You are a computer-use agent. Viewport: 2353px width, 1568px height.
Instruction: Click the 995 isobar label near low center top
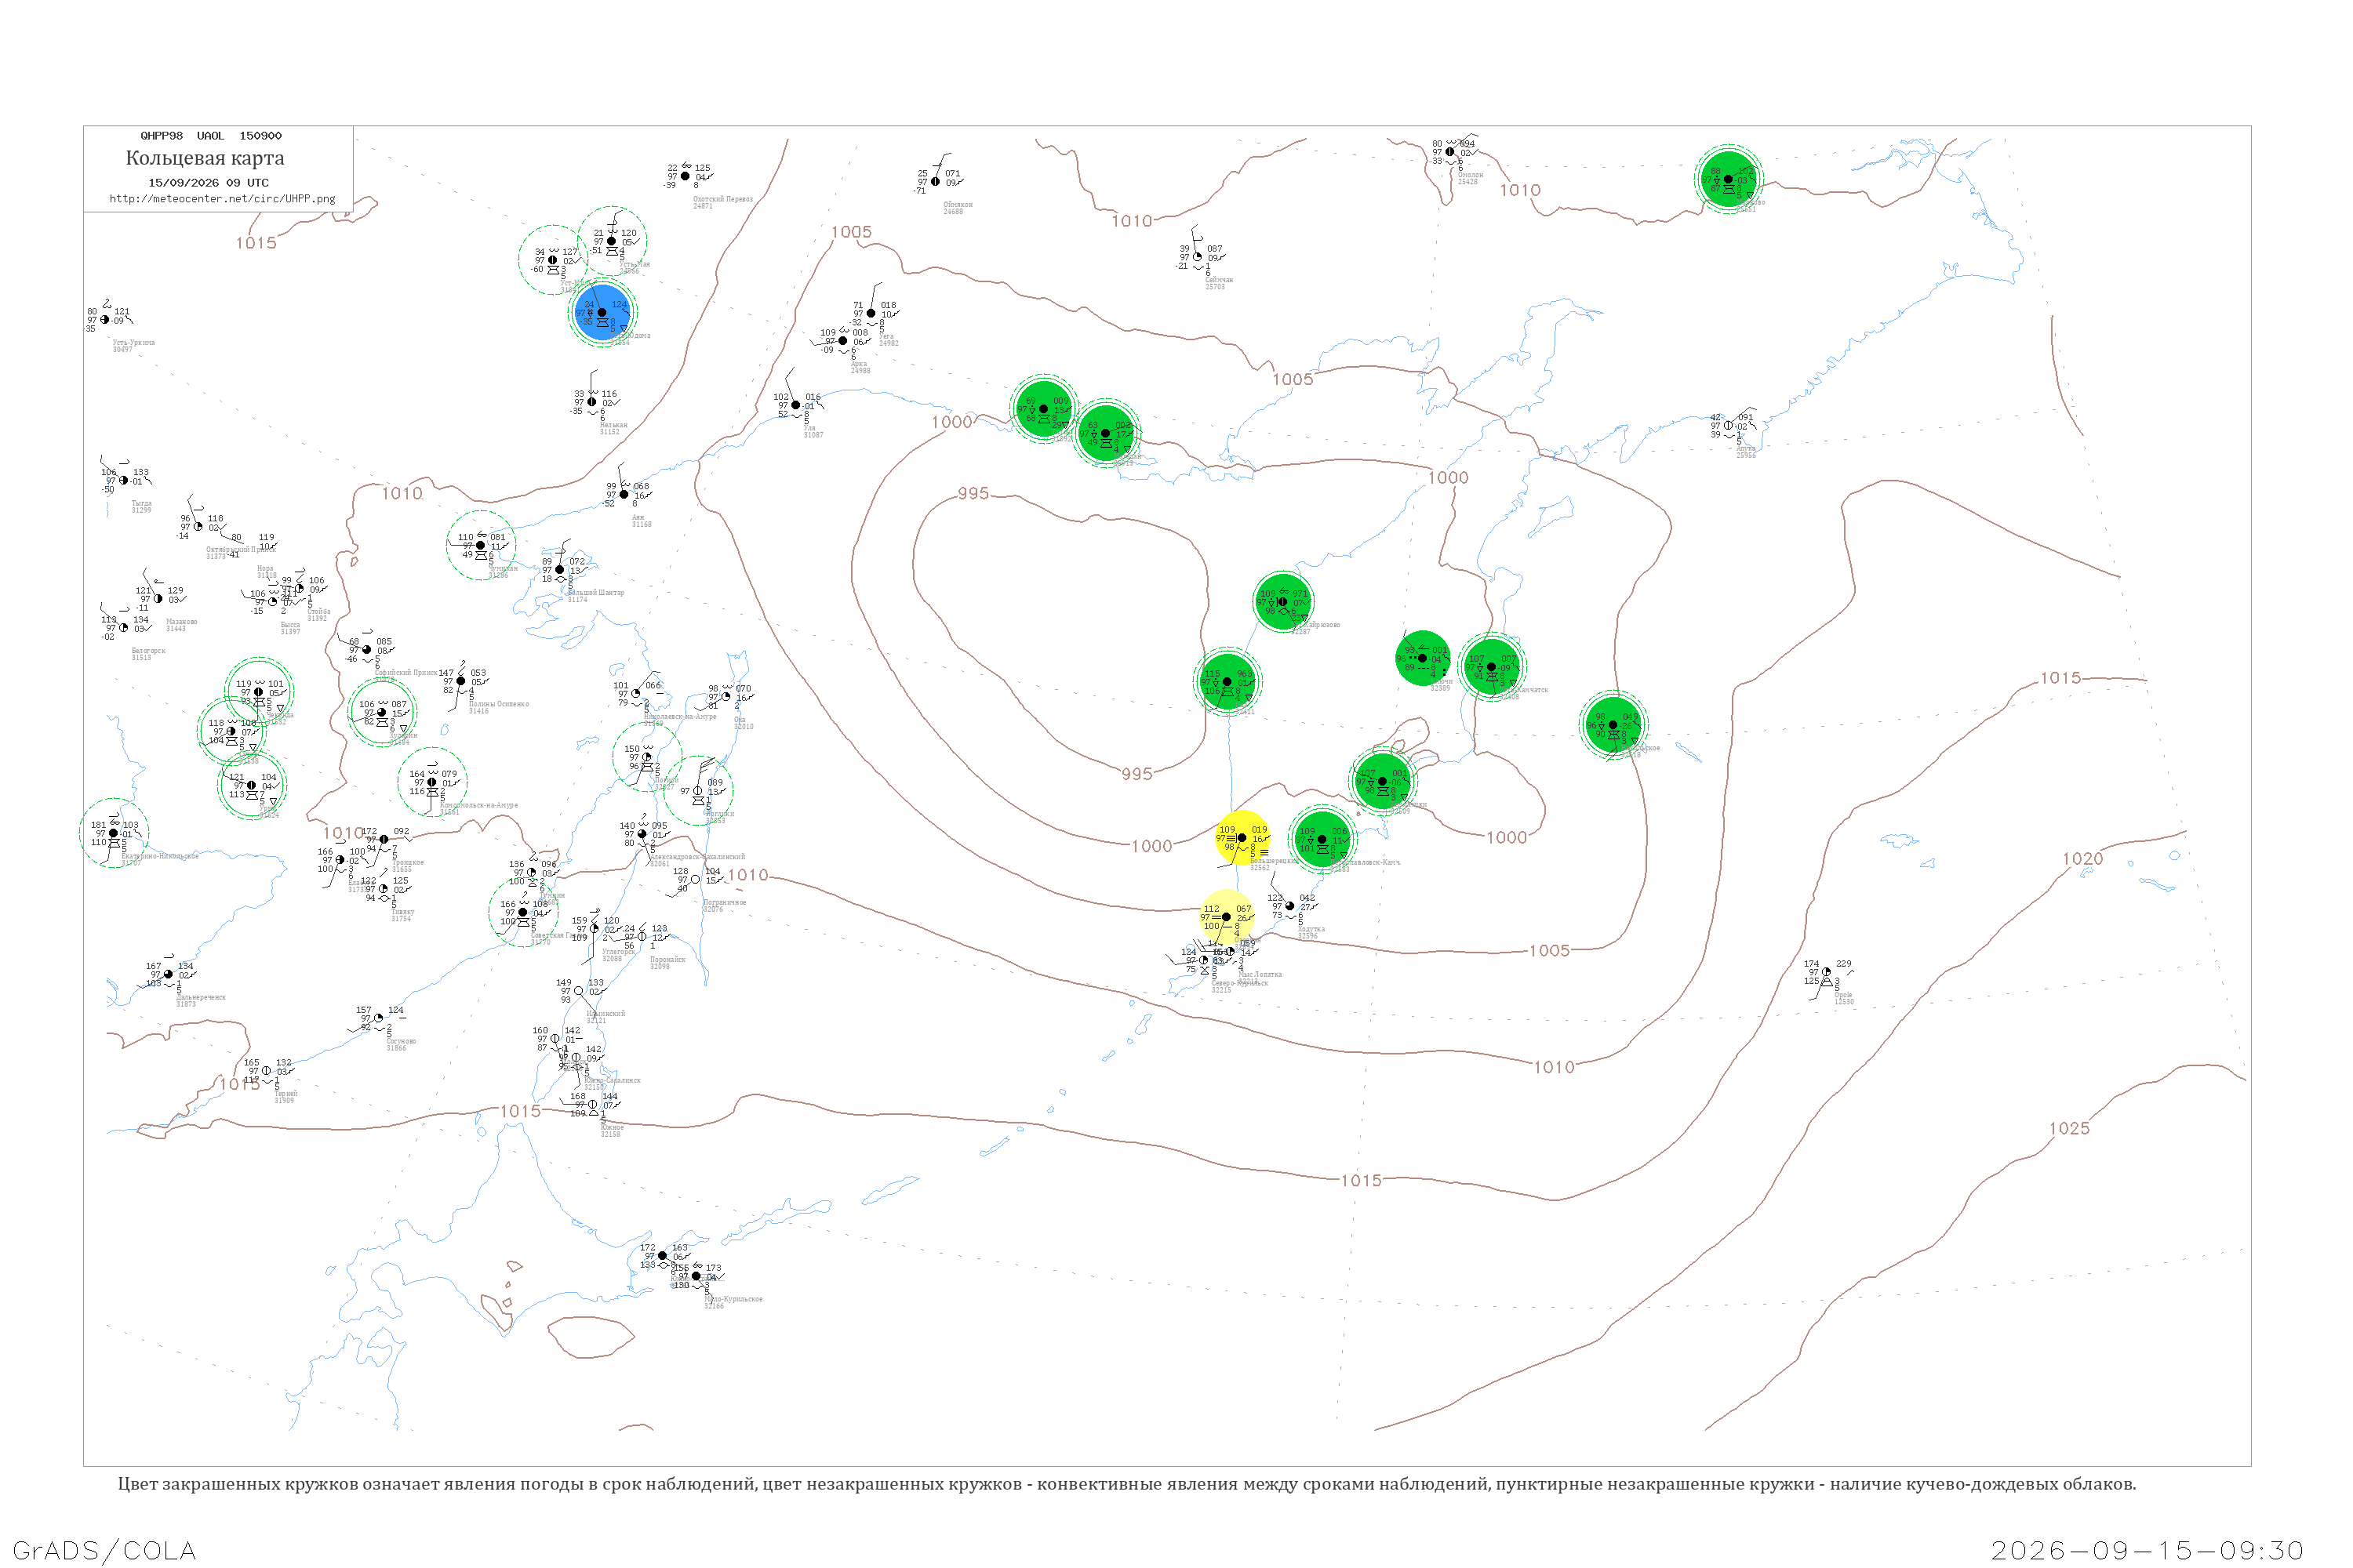tap(973, 493)
